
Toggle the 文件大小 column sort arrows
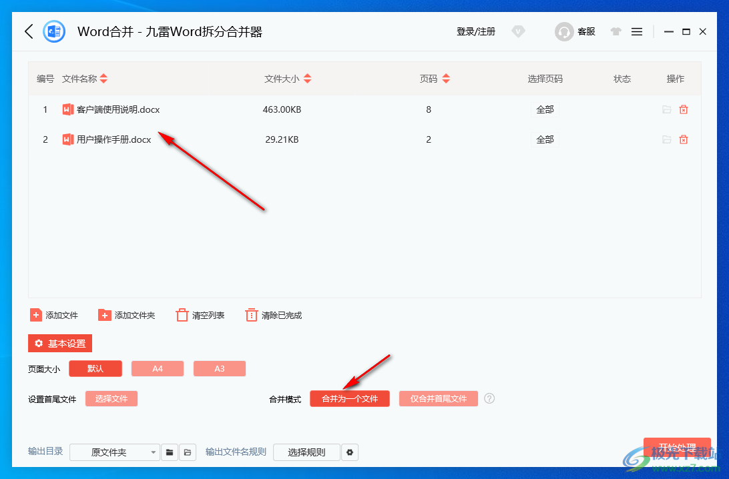pos(306,78)
